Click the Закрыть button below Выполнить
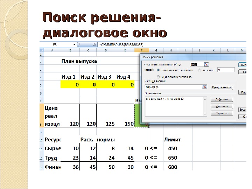The image size is (252, 189). [242, 72]
